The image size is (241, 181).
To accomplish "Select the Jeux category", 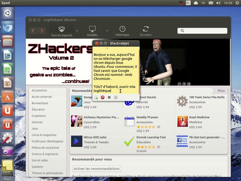I will 35,128.
